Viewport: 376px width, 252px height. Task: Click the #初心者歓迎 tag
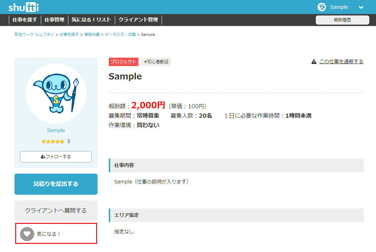[156, 62]
